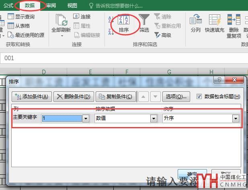Toggle 数据包含标题(H) checkbox
The width and height of the screenshot is (248, 190).
click(199, 96)
